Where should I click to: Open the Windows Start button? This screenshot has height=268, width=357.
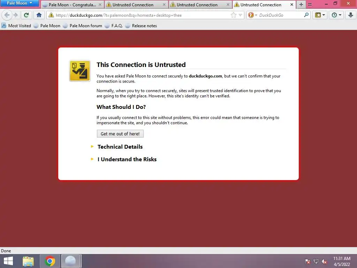[8, 261]
